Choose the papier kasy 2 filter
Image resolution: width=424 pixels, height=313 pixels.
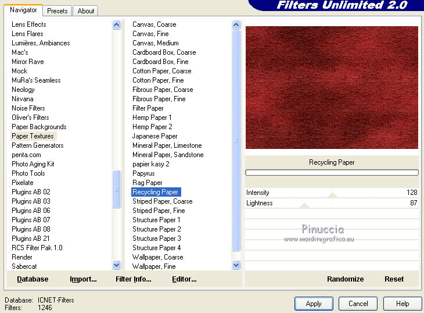tap(151, 164)
